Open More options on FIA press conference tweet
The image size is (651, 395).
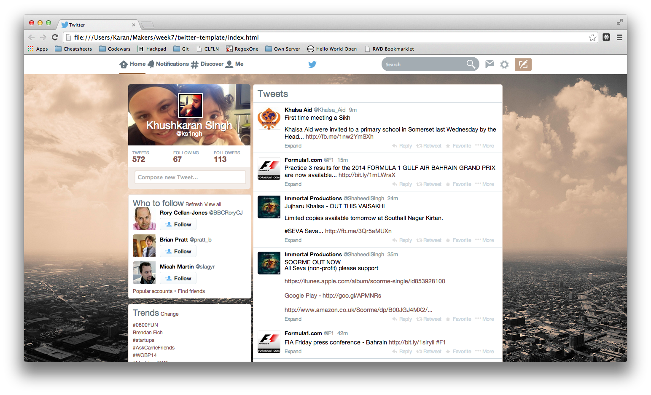(x=484, y=352)
